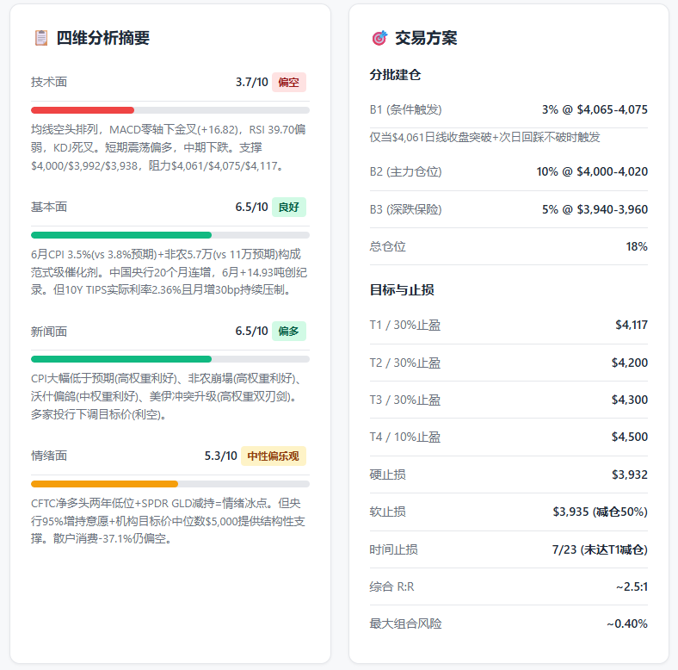Click the ~0.40% risk value
This screenshot has width=678, height=670.
627,624
